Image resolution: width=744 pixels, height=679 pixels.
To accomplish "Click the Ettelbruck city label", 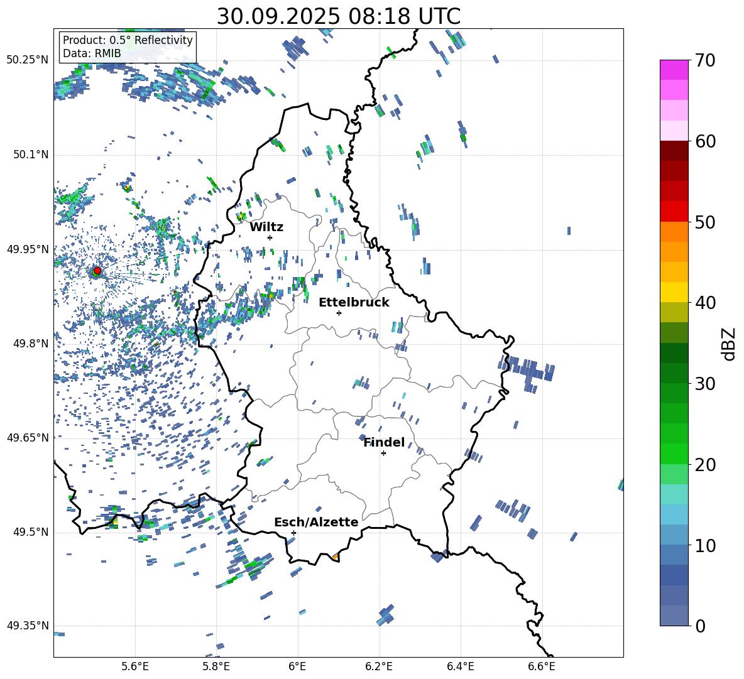I will point(354,303).
